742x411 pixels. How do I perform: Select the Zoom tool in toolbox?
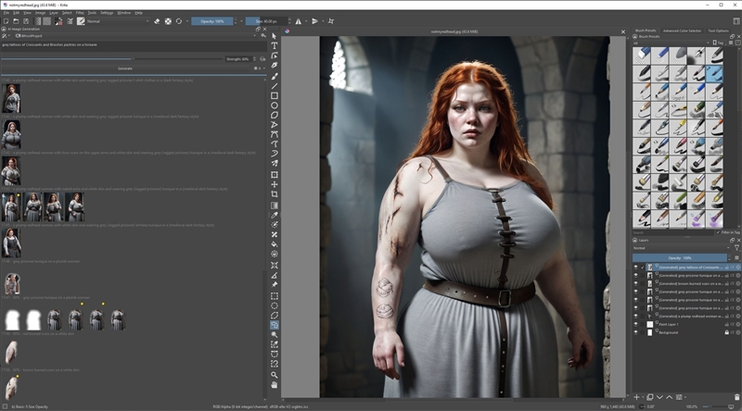[x=275, y=374]
